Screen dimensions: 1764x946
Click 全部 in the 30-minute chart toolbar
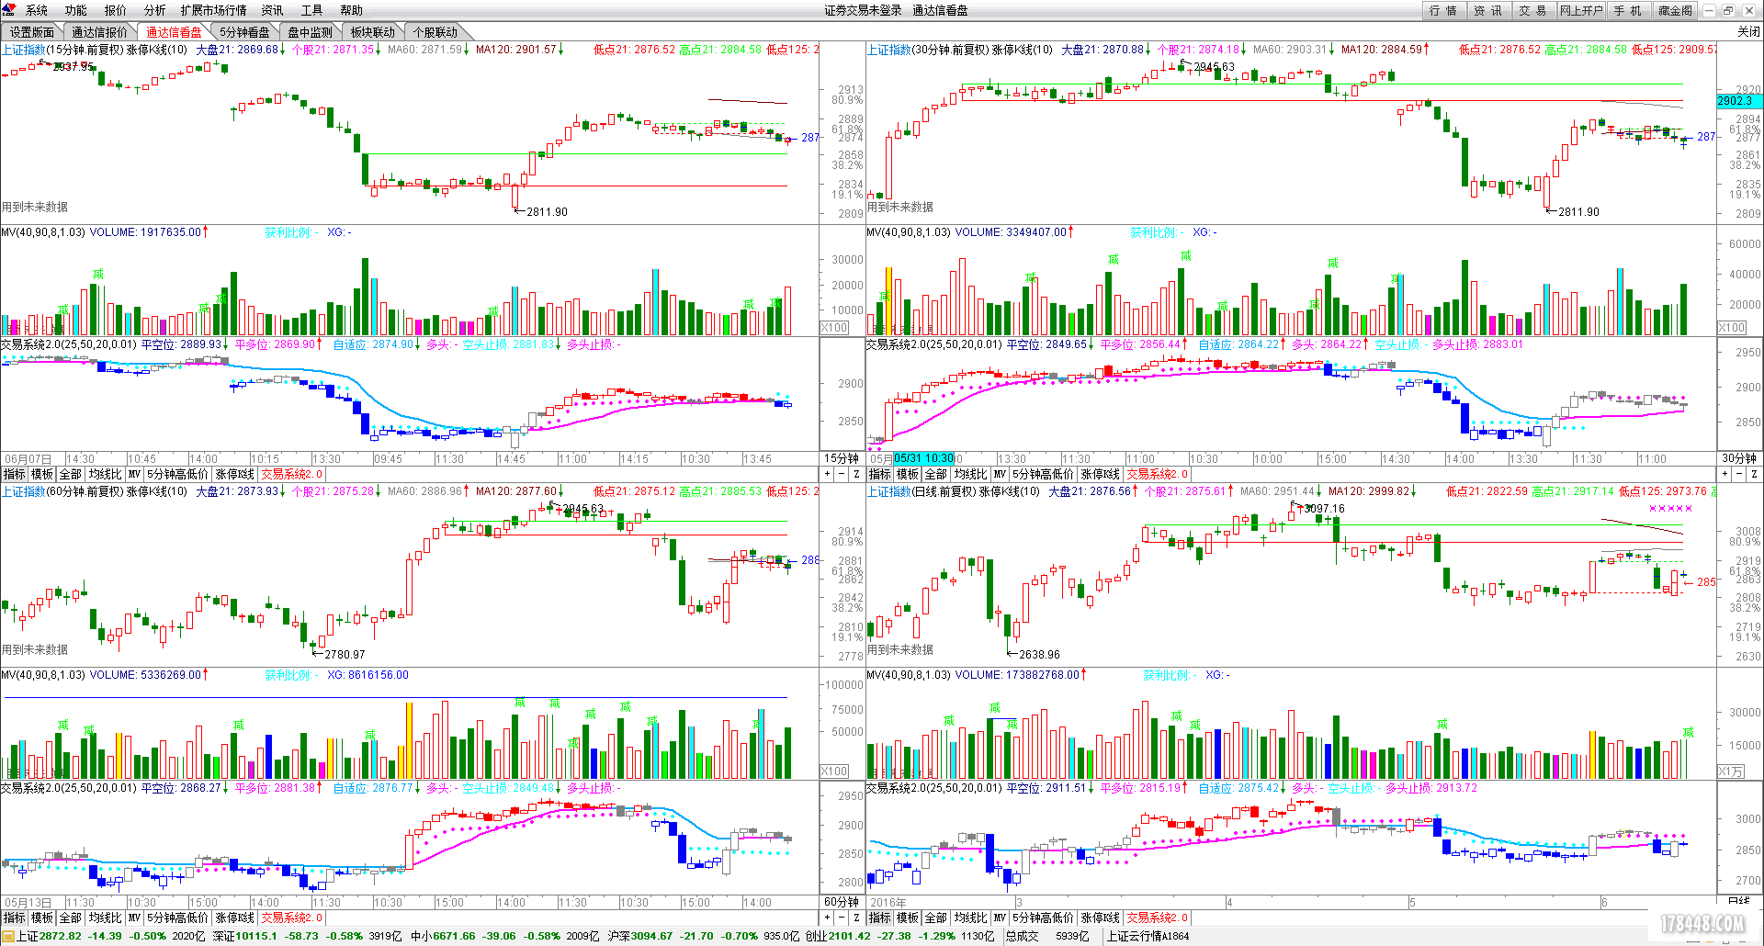pos(935,474)
